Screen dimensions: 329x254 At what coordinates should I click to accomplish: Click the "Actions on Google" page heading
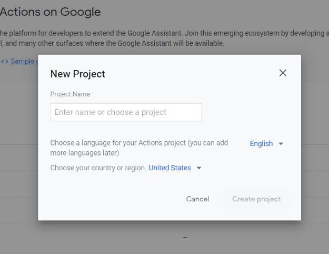pos(51,12)
